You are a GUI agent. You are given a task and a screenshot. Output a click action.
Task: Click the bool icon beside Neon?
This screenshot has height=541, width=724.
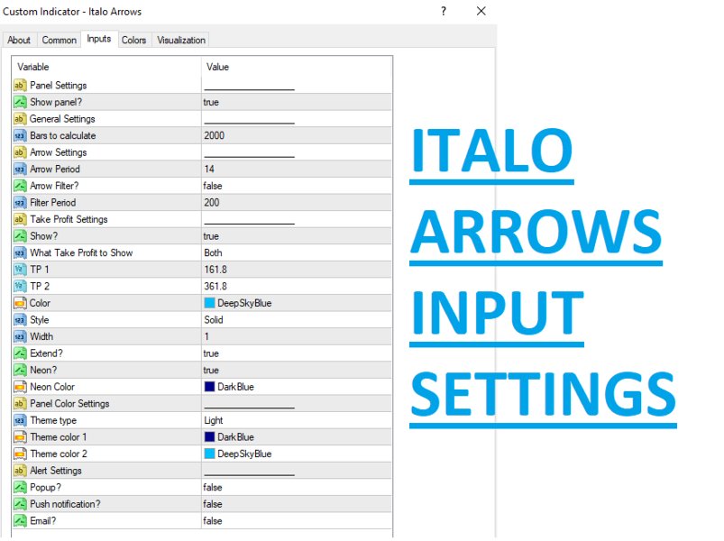[20, 371]
